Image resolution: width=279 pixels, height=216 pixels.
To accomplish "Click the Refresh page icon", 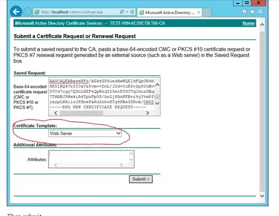I will point(132,12).
